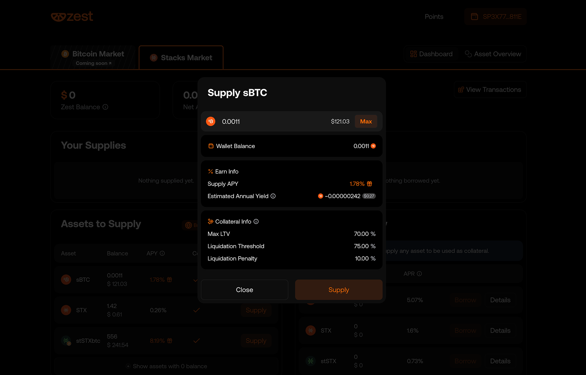Viewport: 586px width, 375px height.
Task: Click the Zest logo in header
Action: pos(72,17)
